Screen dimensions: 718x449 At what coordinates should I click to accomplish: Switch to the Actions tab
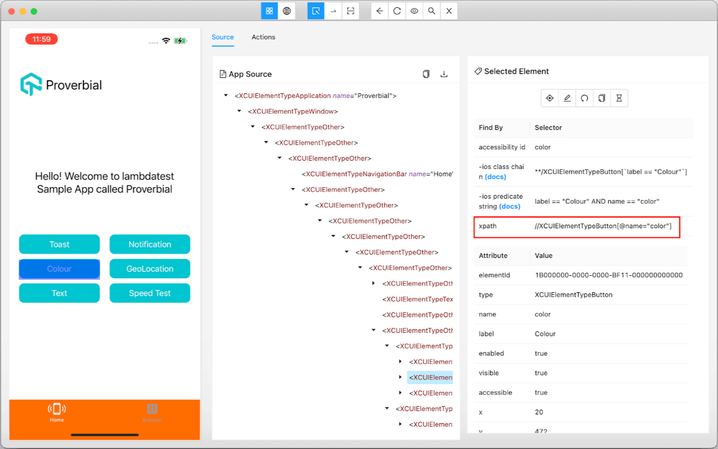click(263, 37)
